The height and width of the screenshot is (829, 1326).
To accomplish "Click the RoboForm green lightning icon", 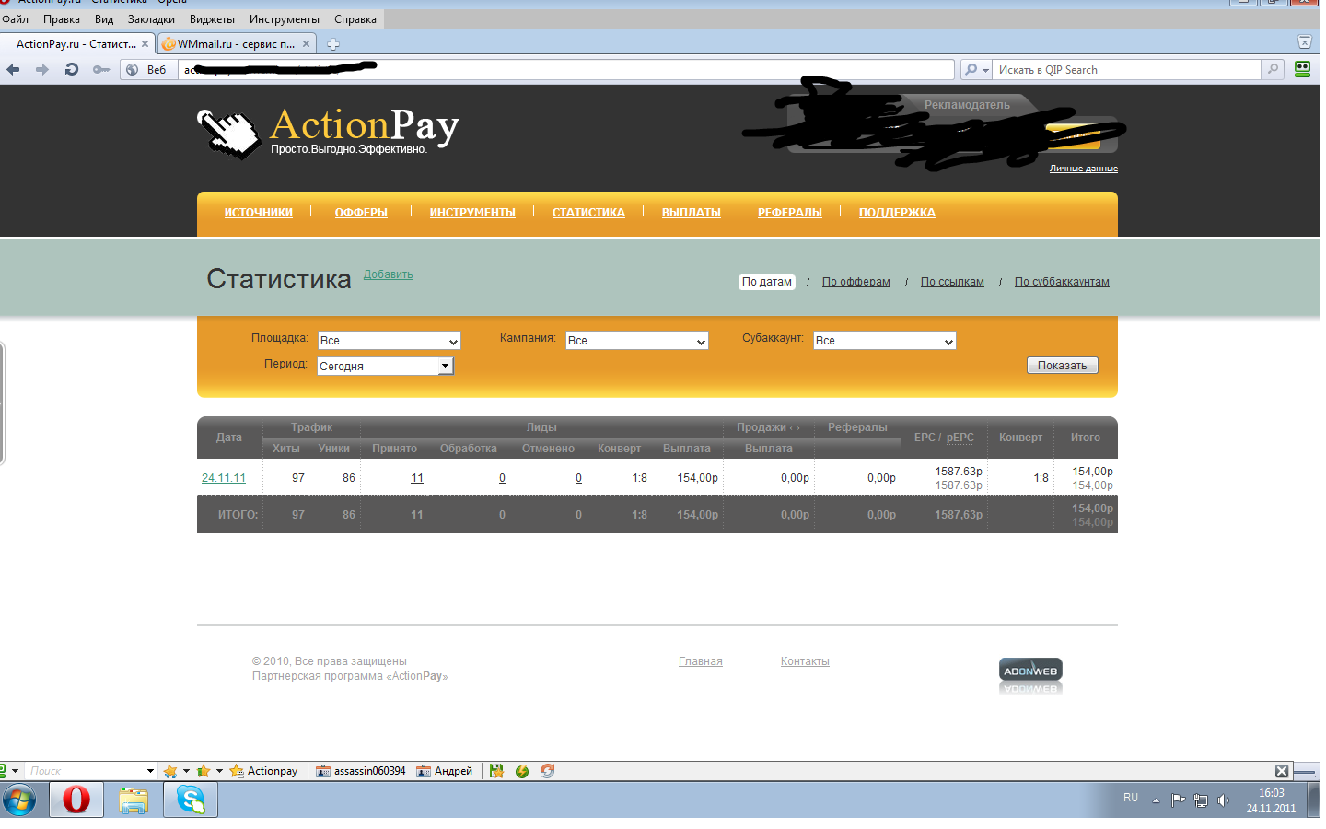I will coord(522,771).
